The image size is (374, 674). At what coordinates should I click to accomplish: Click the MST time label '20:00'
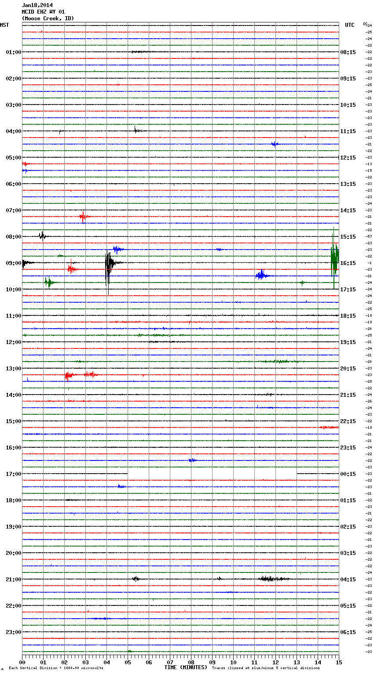13,553
